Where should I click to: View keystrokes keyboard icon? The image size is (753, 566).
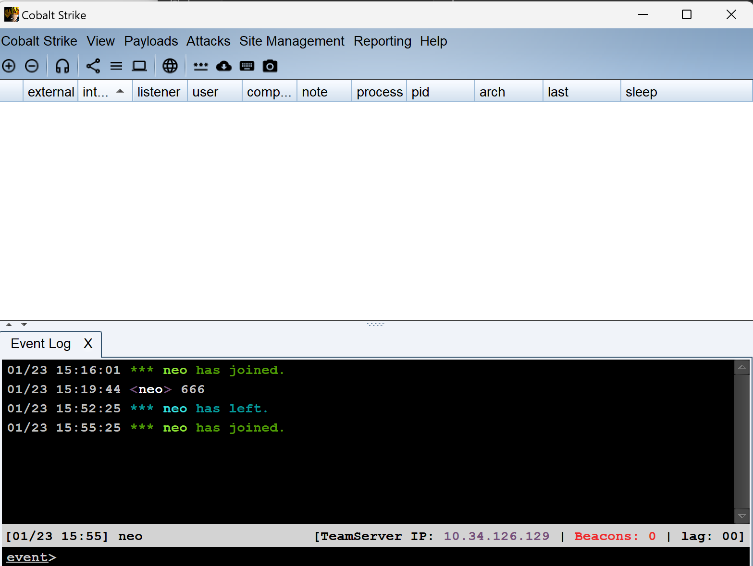pyautogui.click(x=247, y=66)
